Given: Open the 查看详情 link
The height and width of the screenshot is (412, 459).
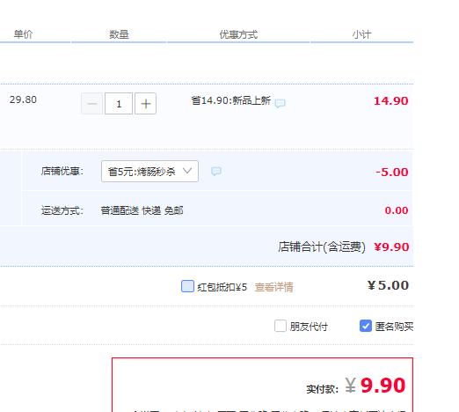Looking at the screenshot, I should 273,287.
